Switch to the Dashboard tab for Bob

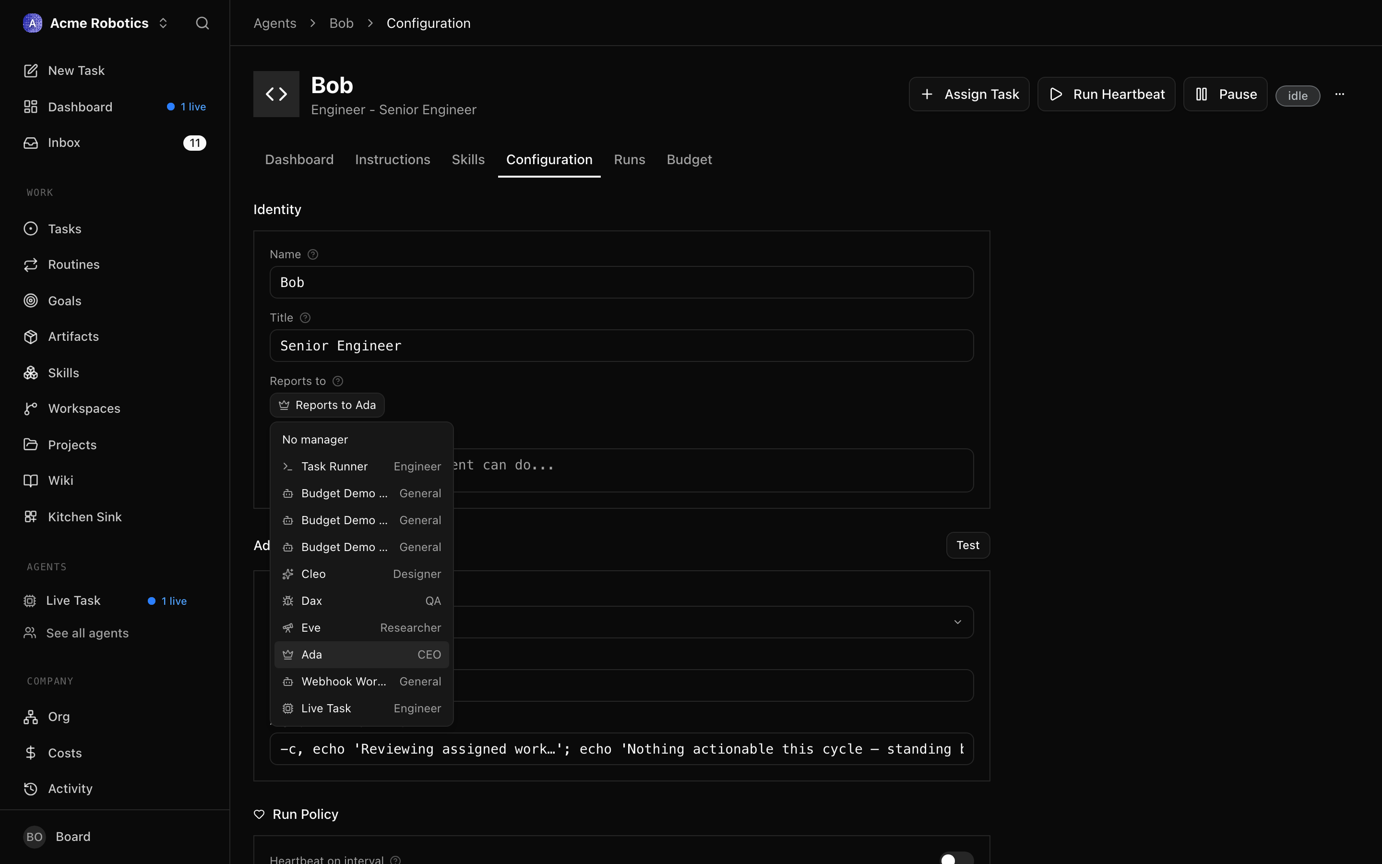[299, 159]
